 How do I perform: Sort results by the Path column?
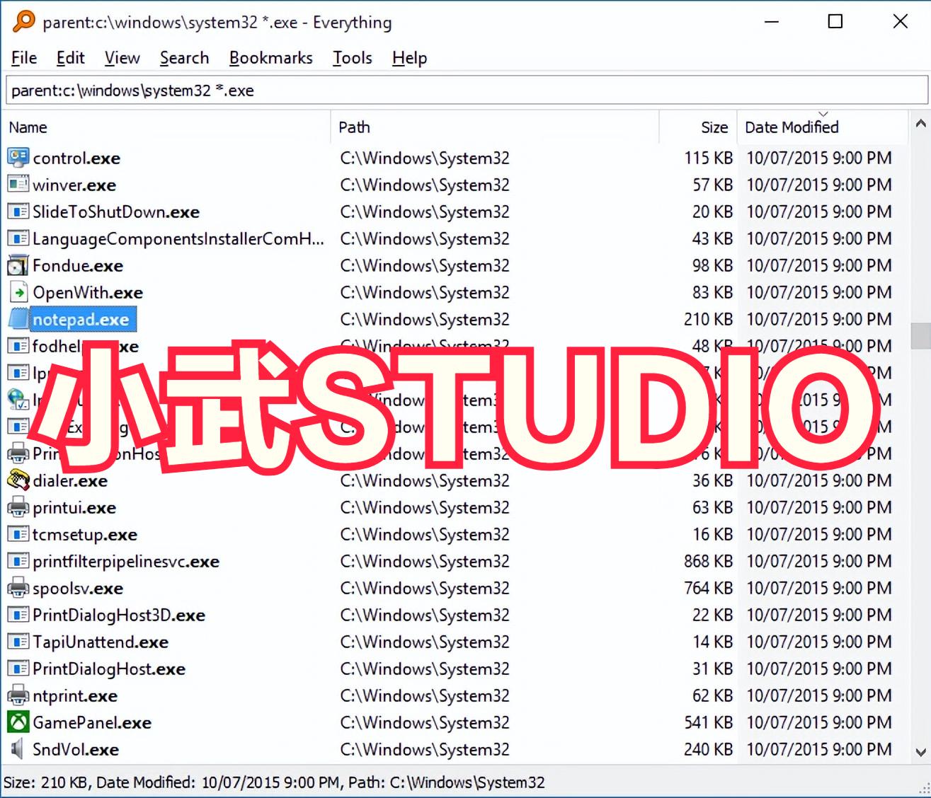(x=495, y=127)
